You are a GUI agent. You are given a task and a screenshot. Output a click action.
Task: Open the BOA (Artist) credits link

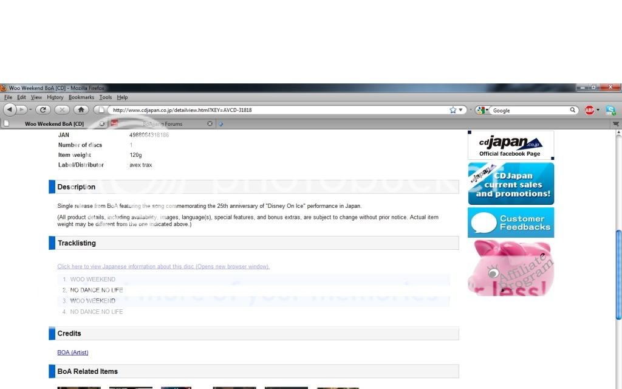[73, 353]
